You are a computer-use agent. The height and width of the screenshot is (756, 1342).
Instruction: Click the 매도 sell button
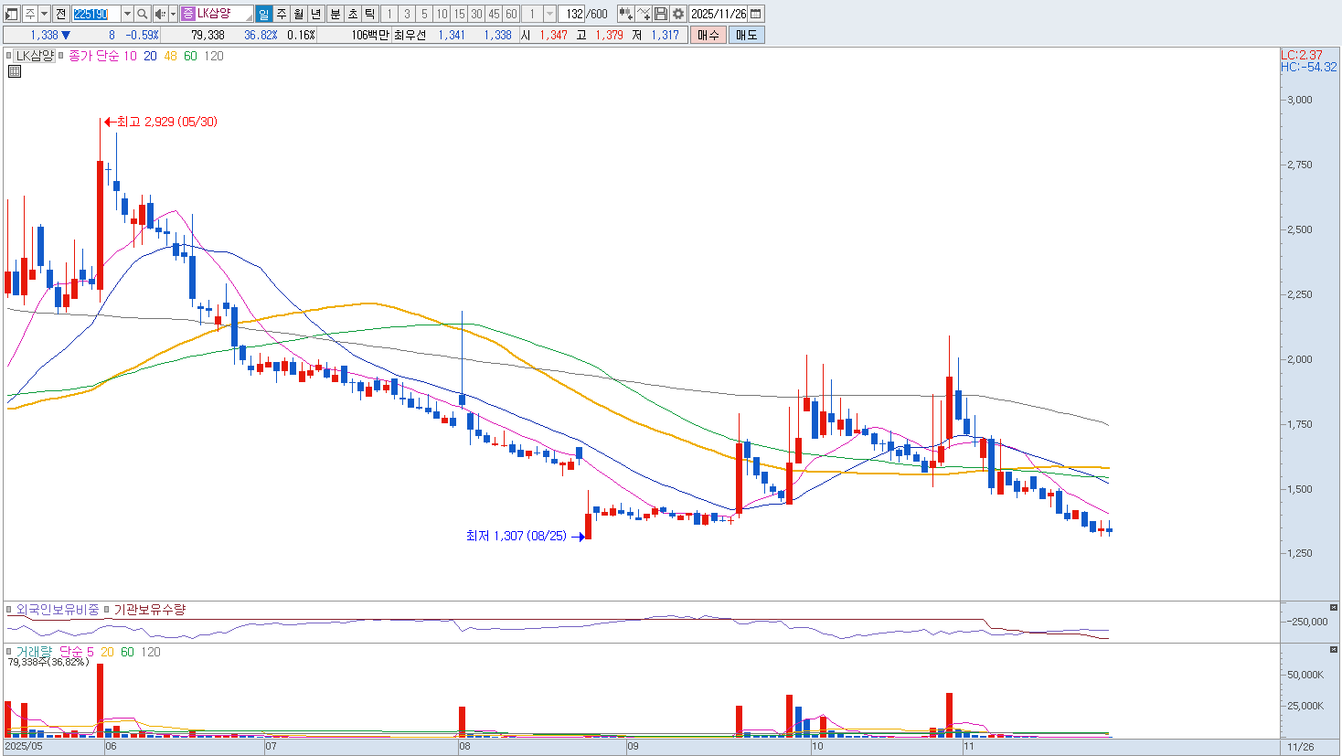746,35
